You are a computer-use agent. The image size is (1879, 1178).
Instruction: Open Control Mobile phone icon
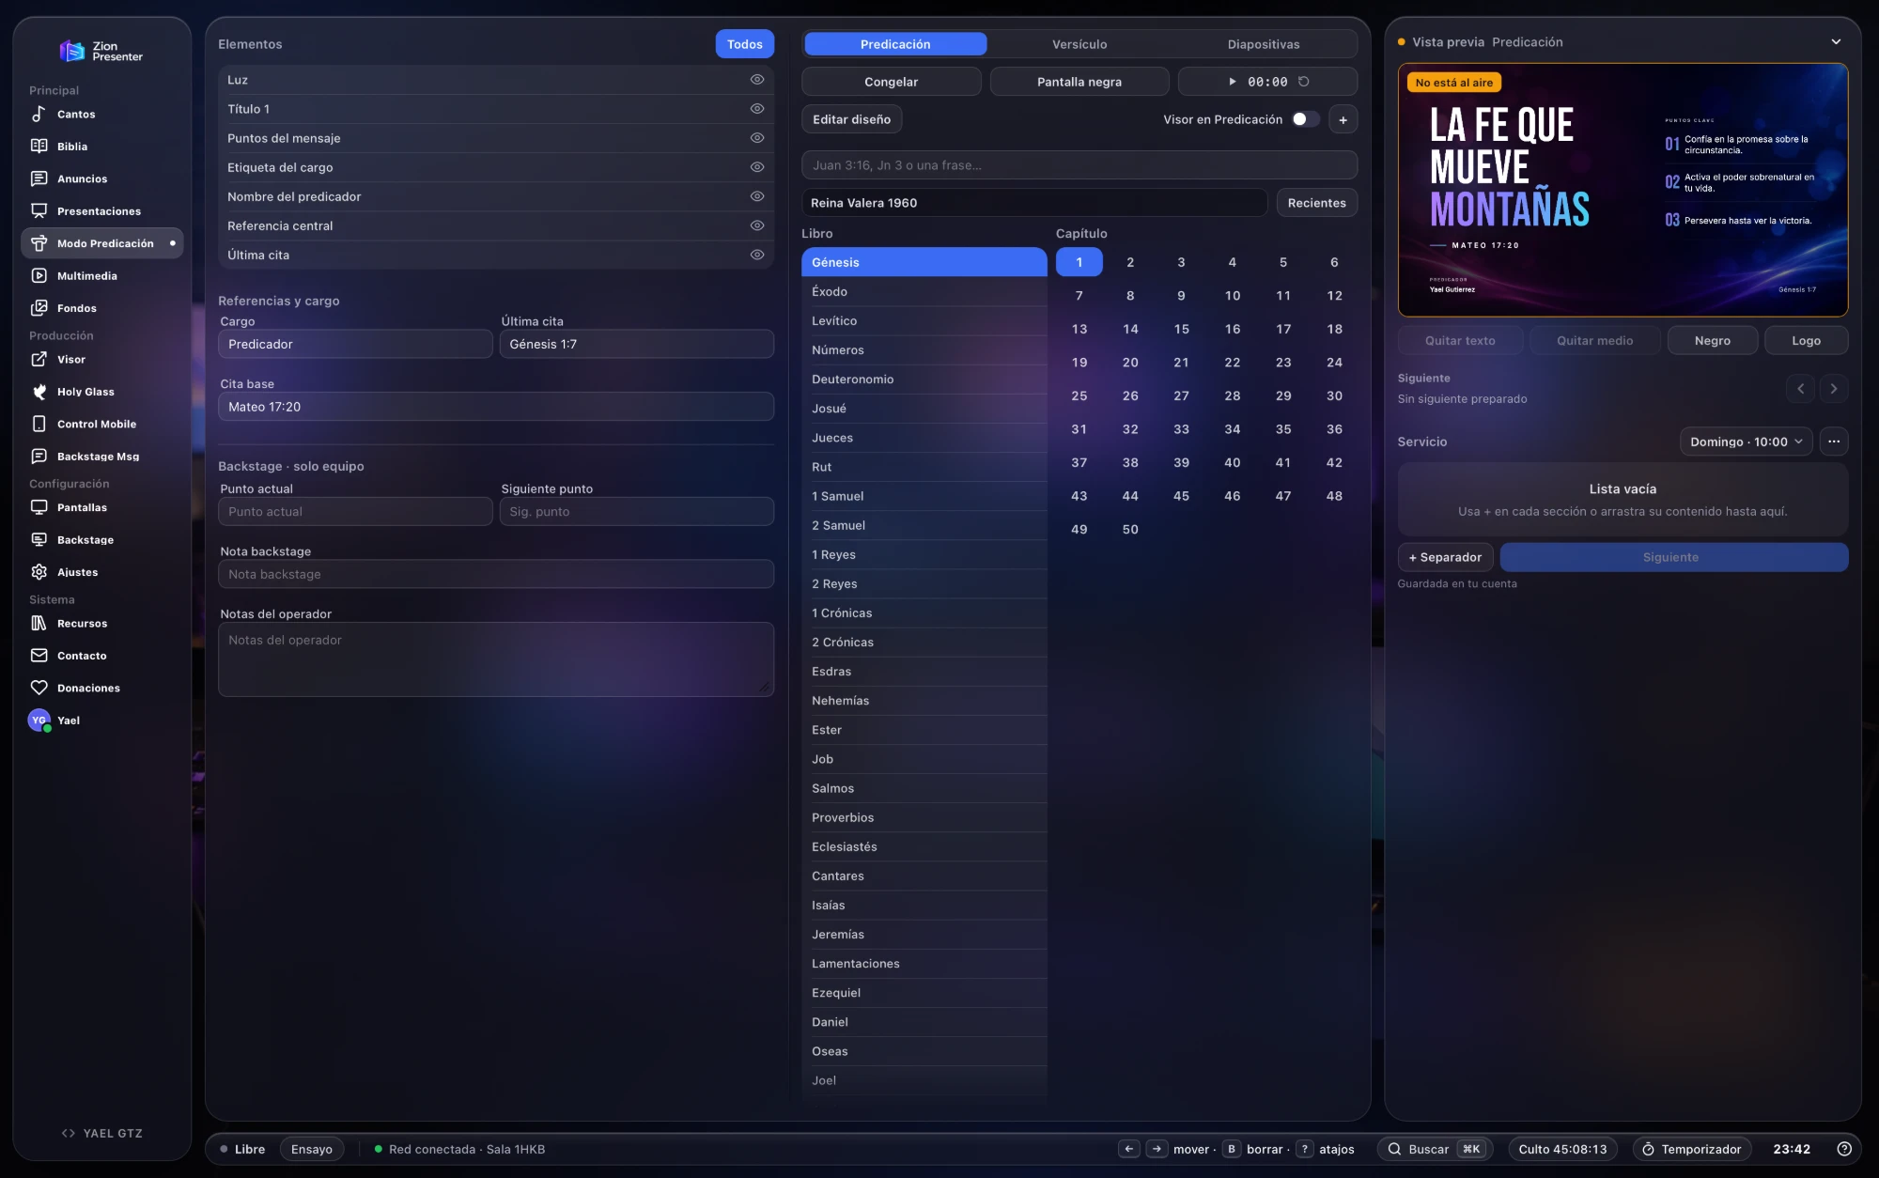[39, 424]
